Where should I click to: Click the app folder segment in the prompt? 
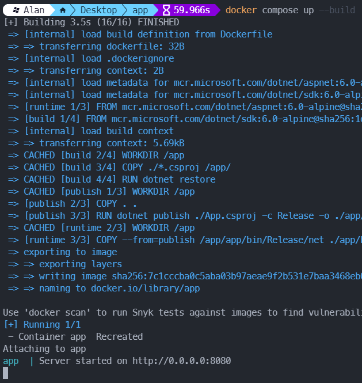pyautogui.click(x=140, y=10)
